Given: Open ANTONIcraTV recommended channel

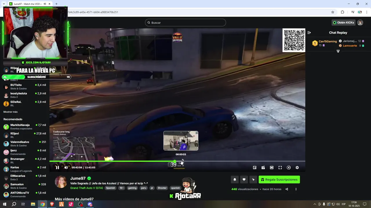Looking at the screenshot, I should [x=25, y=194].
